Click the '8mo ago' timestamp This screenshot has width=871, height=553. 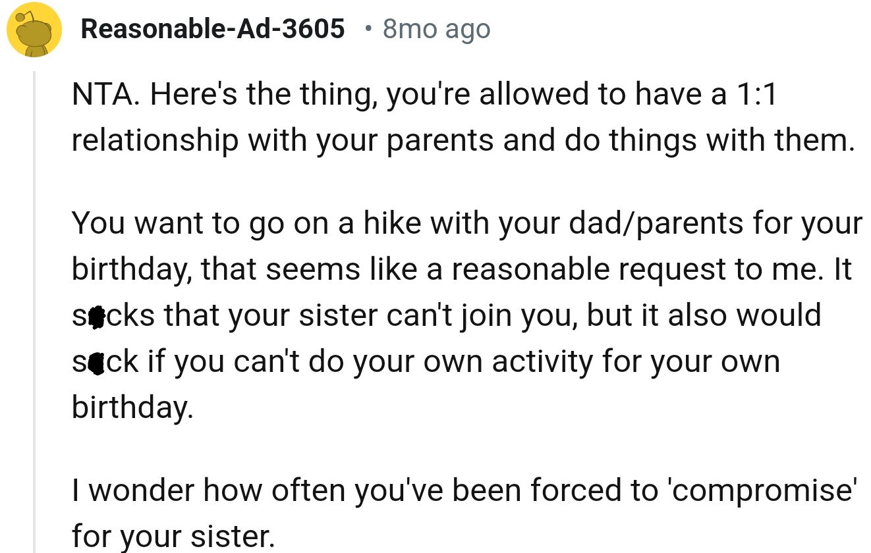[x=436, y=29]
